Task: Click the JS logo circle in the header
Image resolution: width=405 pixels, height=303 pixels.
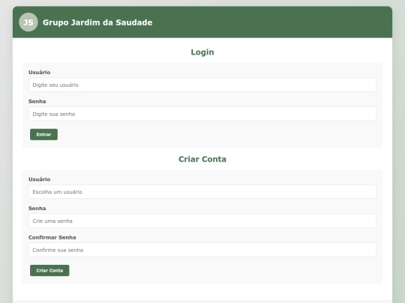Action: pos(28,22)
